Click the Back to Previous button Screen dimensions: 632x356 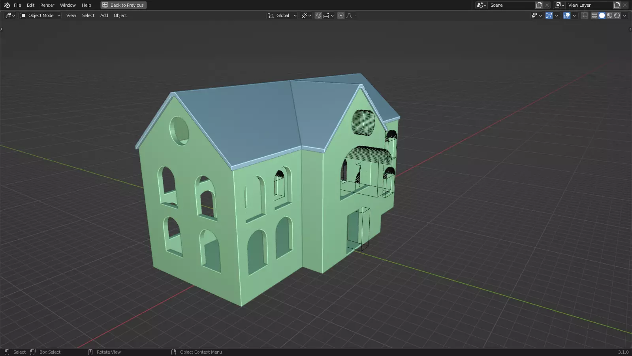click(x=123, y=5)
